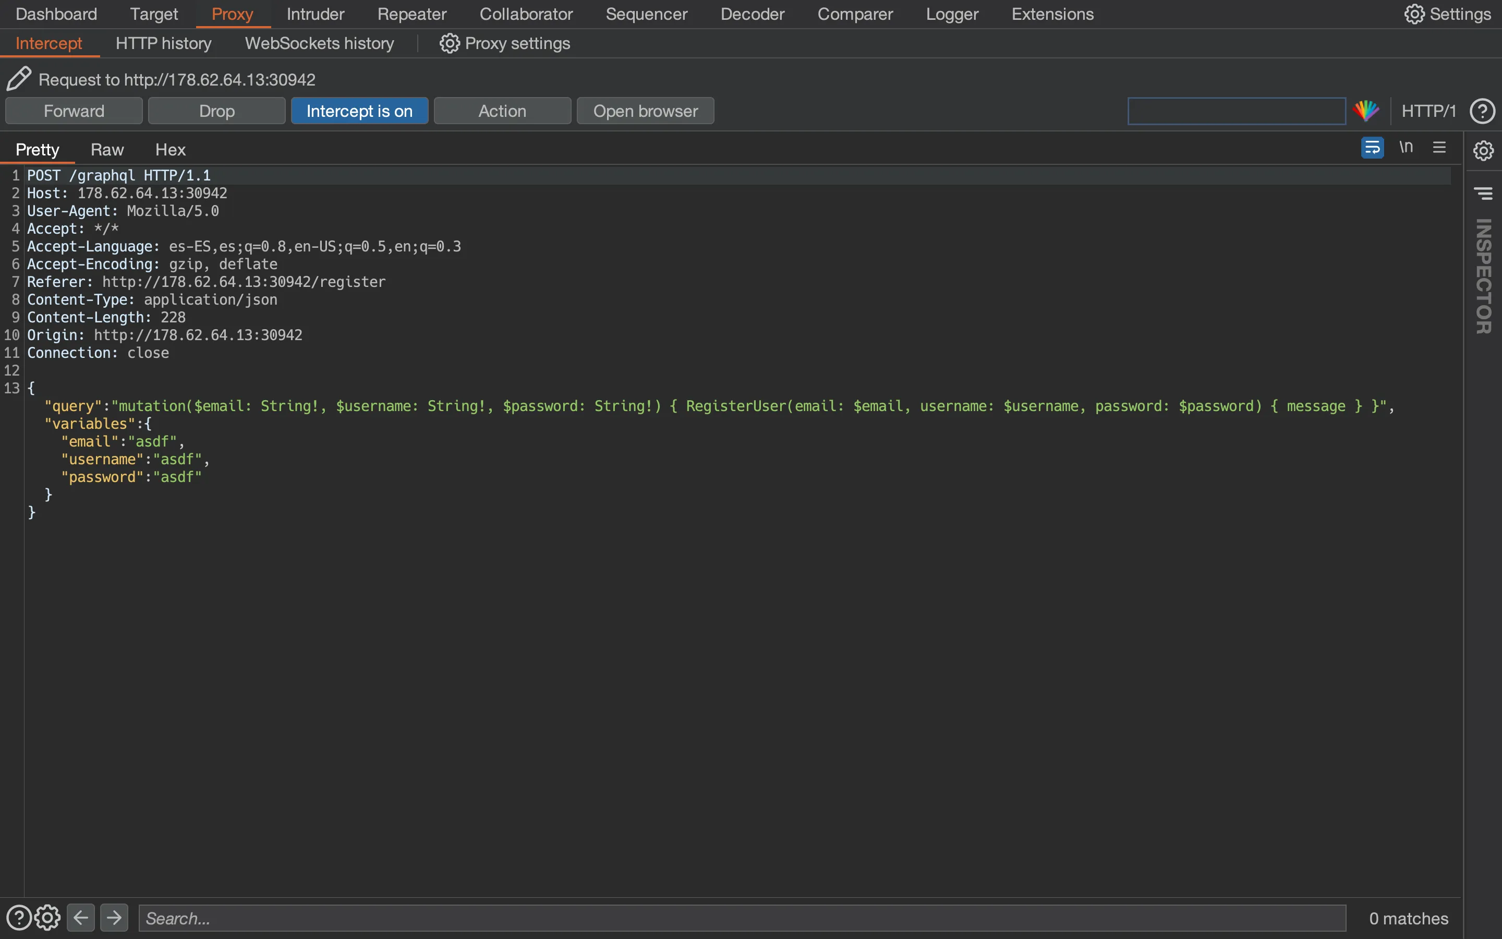The height and width of the screenshot is (939, 1502).
Task: Open the Action menu
Action: [x=502, y=111]
